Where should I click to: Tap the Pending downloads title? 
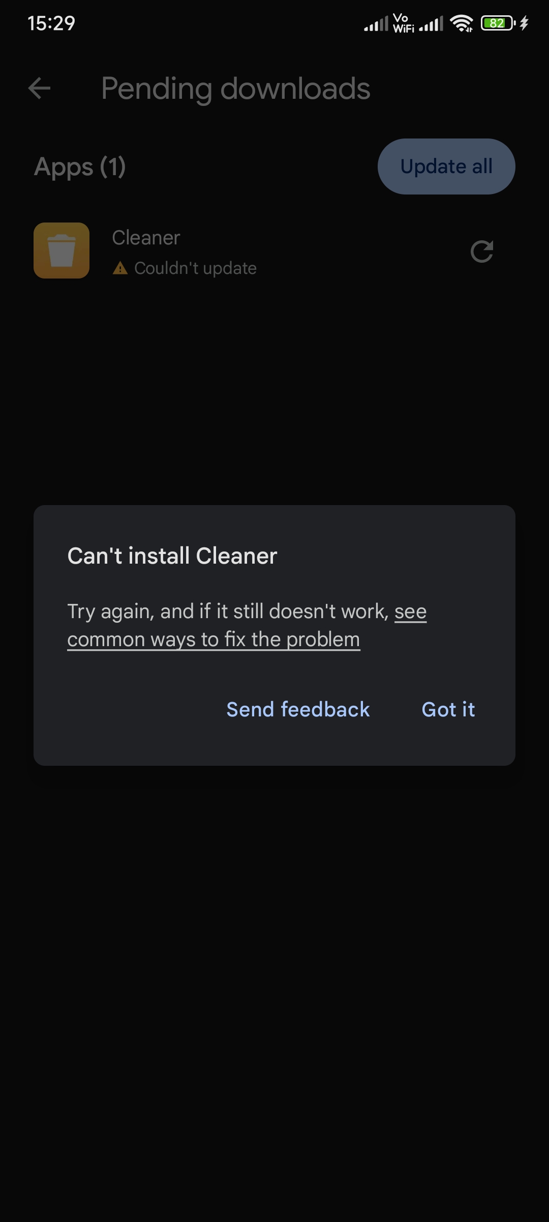[236, 89]
